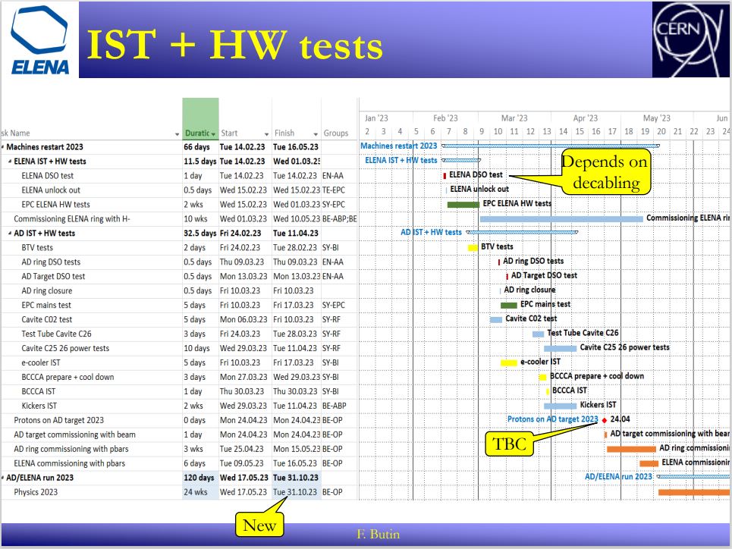Click Tue 31.10.23 finish cell for Physics 2023
Viewport: 732px width, 549px height.
point(296,493)
